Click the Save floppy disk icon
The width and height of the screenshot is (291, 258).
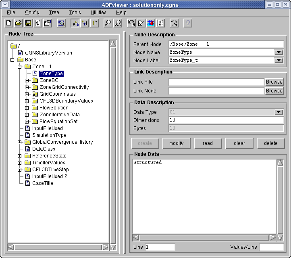(x=28, y=23)
